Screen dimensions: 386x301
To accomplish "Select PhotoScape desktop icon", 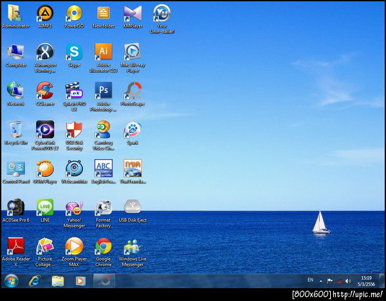I will 133,90.
